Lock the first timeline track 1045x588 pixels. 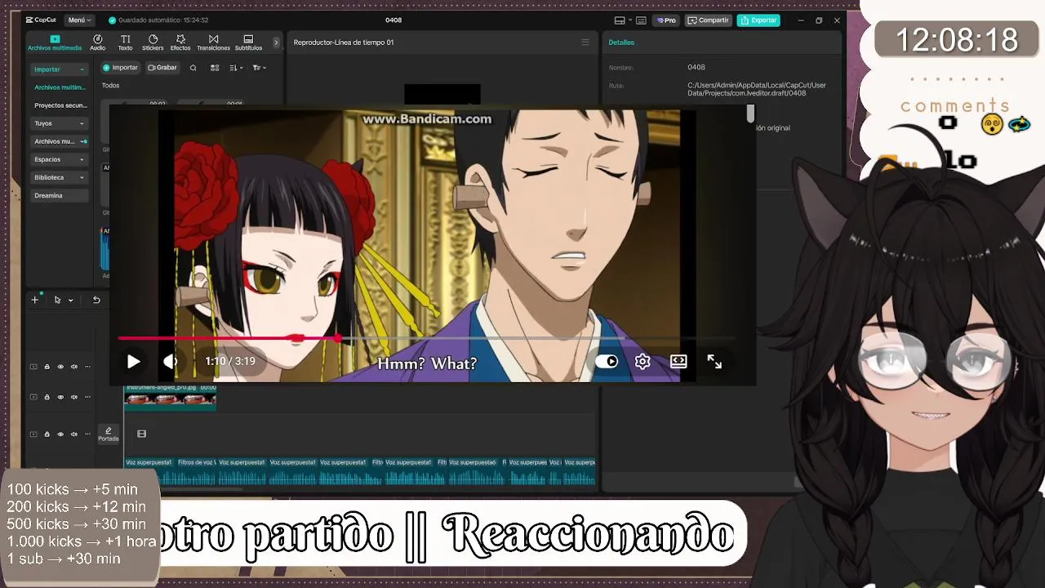(x=47, y=367)
